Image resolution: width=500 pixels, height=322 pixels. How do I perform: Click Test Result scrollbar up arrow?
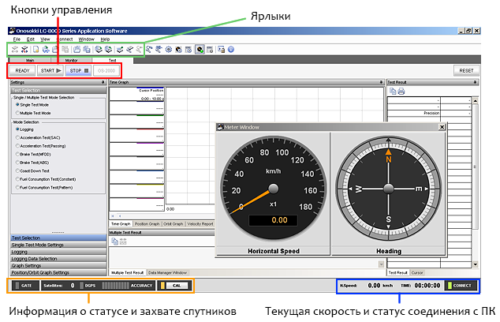(475, 101)
